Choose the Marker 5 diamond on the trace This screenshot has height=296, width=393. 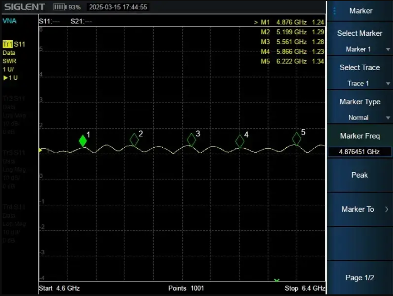click(x=297, y=138)
